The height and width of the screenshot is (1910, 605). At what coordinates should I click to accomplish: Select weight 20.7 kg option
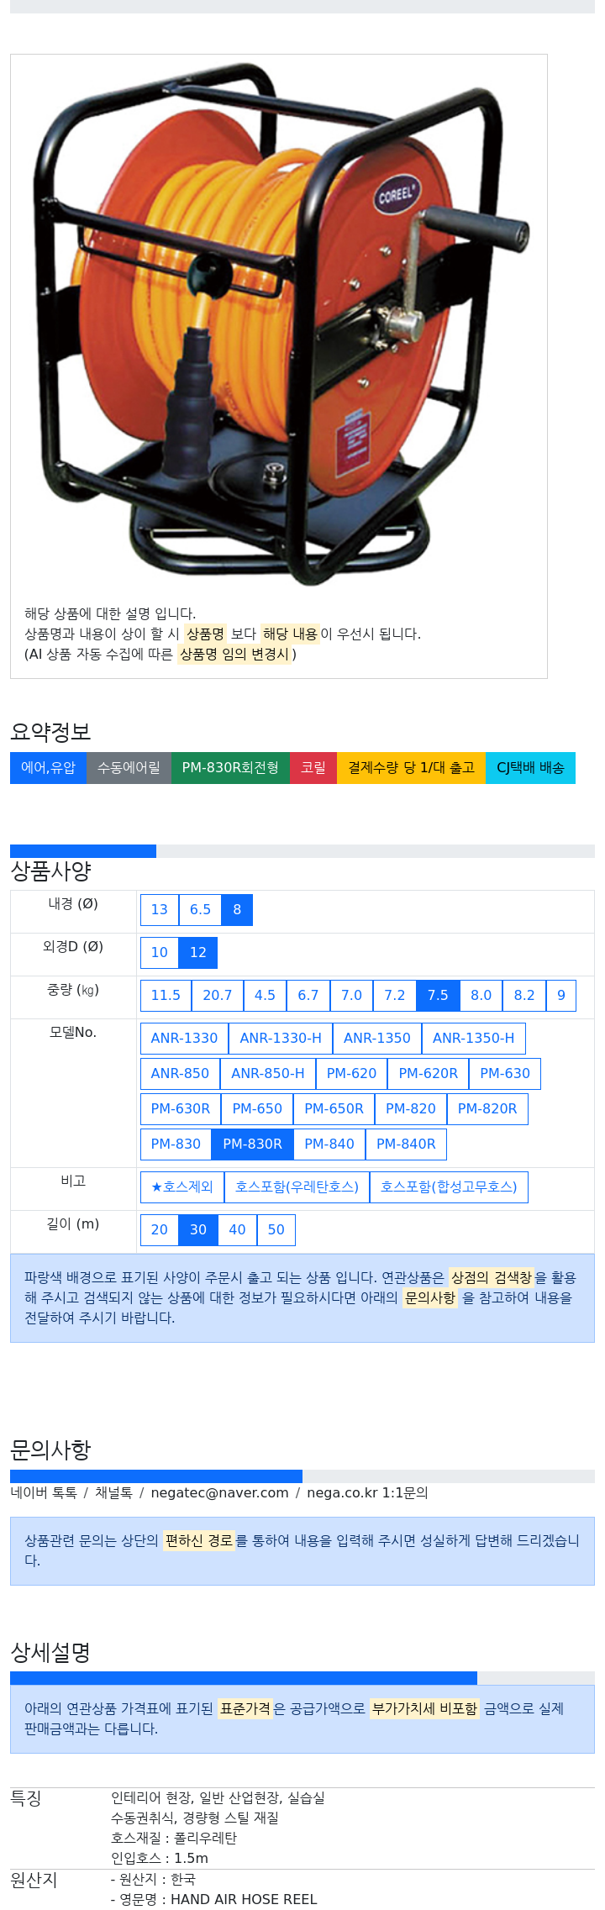click(x=217, y=995)
